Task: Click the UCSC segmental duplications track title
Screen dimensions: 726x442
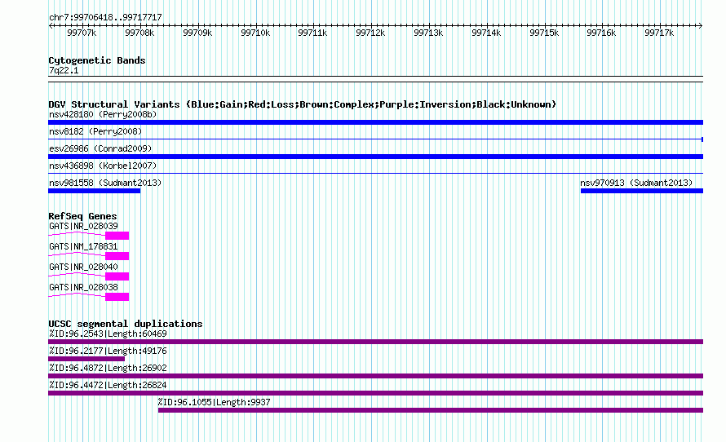Action: 126,324
